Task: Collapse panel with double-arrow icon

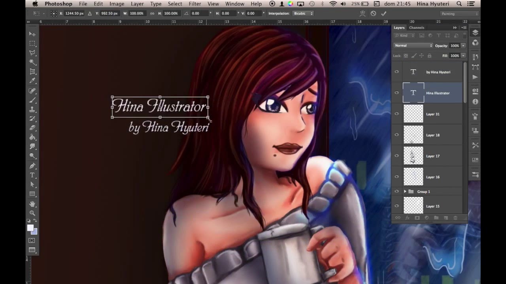Action: [455, 28]
